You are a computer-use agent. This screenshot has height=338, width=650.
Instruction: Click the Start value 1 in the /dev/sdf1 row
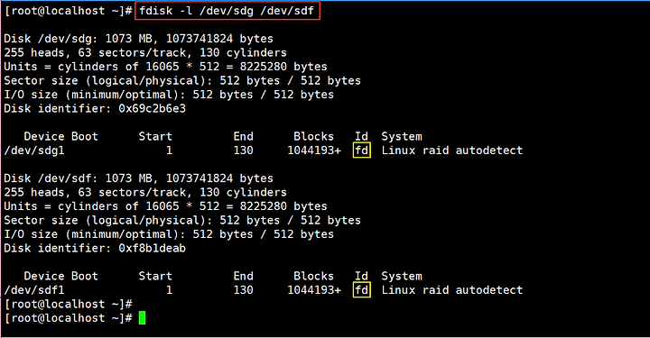click(169, 290)
